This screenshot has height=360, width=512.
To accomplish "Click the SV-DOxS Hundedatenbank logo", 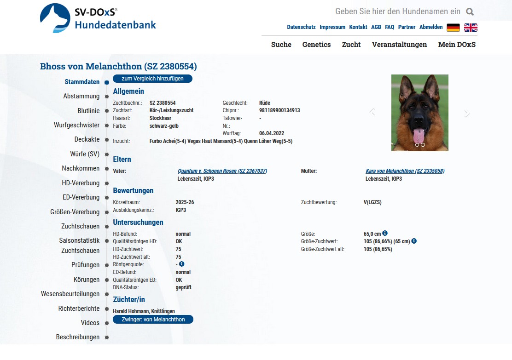I will 98,18.
